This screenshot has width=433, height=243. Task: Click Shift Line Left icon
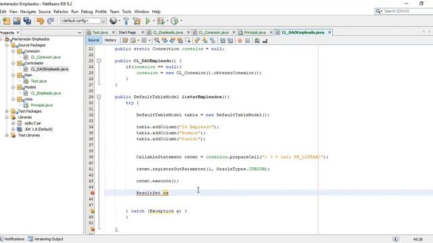coord(223,40)
